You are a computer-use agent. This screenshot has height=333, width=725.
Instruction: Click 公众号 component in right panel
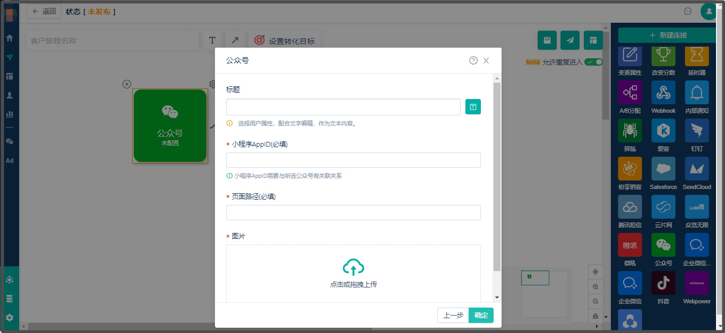[663, 245]
